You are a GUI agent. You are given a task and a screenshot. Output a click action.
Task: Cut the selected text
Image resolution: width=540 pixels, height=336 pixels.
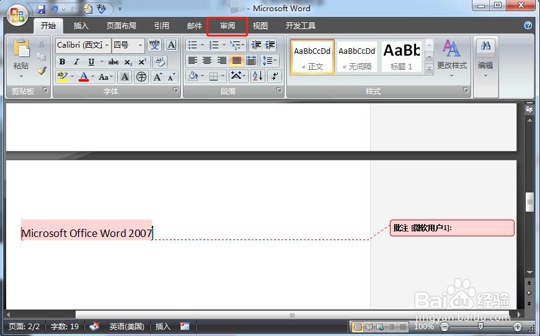click(42, 44)
